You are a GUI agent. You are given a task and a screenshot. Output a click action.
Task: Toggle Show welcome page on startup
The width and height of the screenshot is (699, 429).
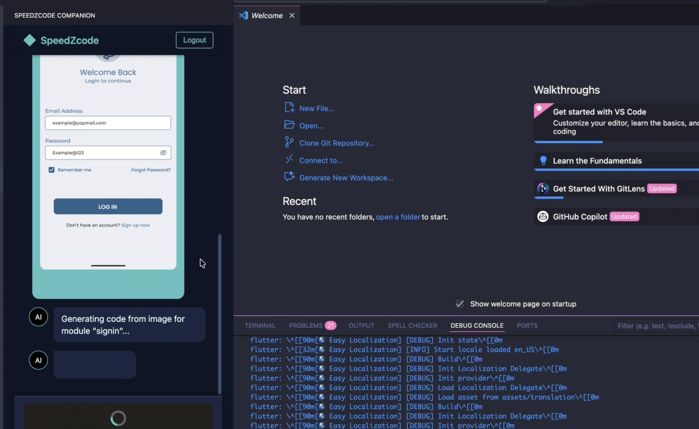(459, 304)
